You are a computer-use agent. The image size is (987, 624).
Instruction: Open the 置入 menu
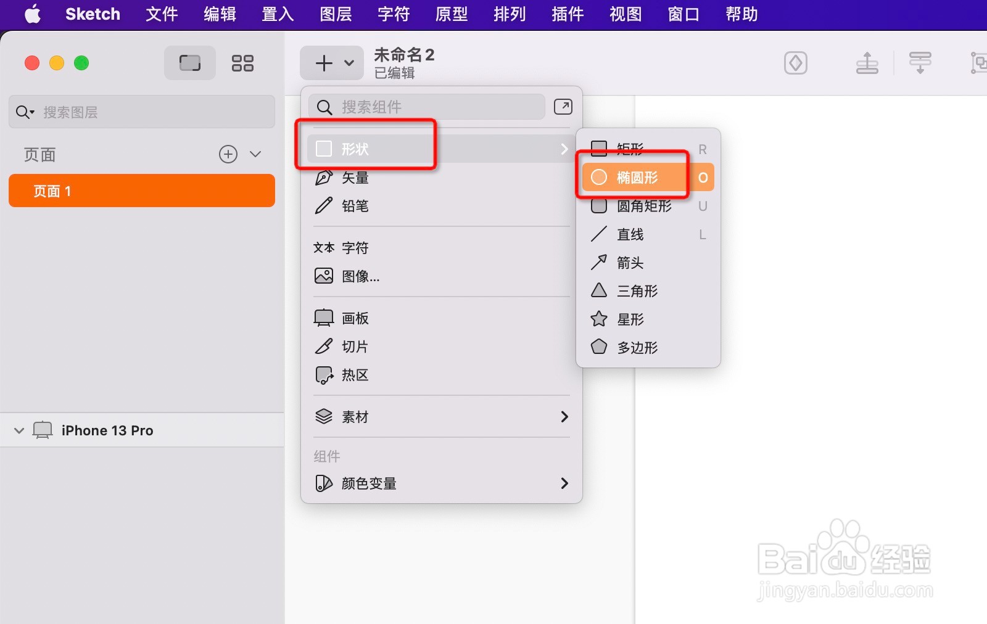(278, 14)
